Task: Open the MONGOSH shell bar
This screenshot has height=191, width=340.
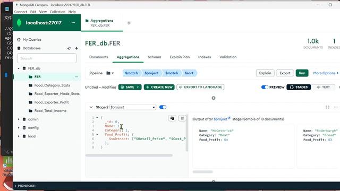Action: point(176,186)
